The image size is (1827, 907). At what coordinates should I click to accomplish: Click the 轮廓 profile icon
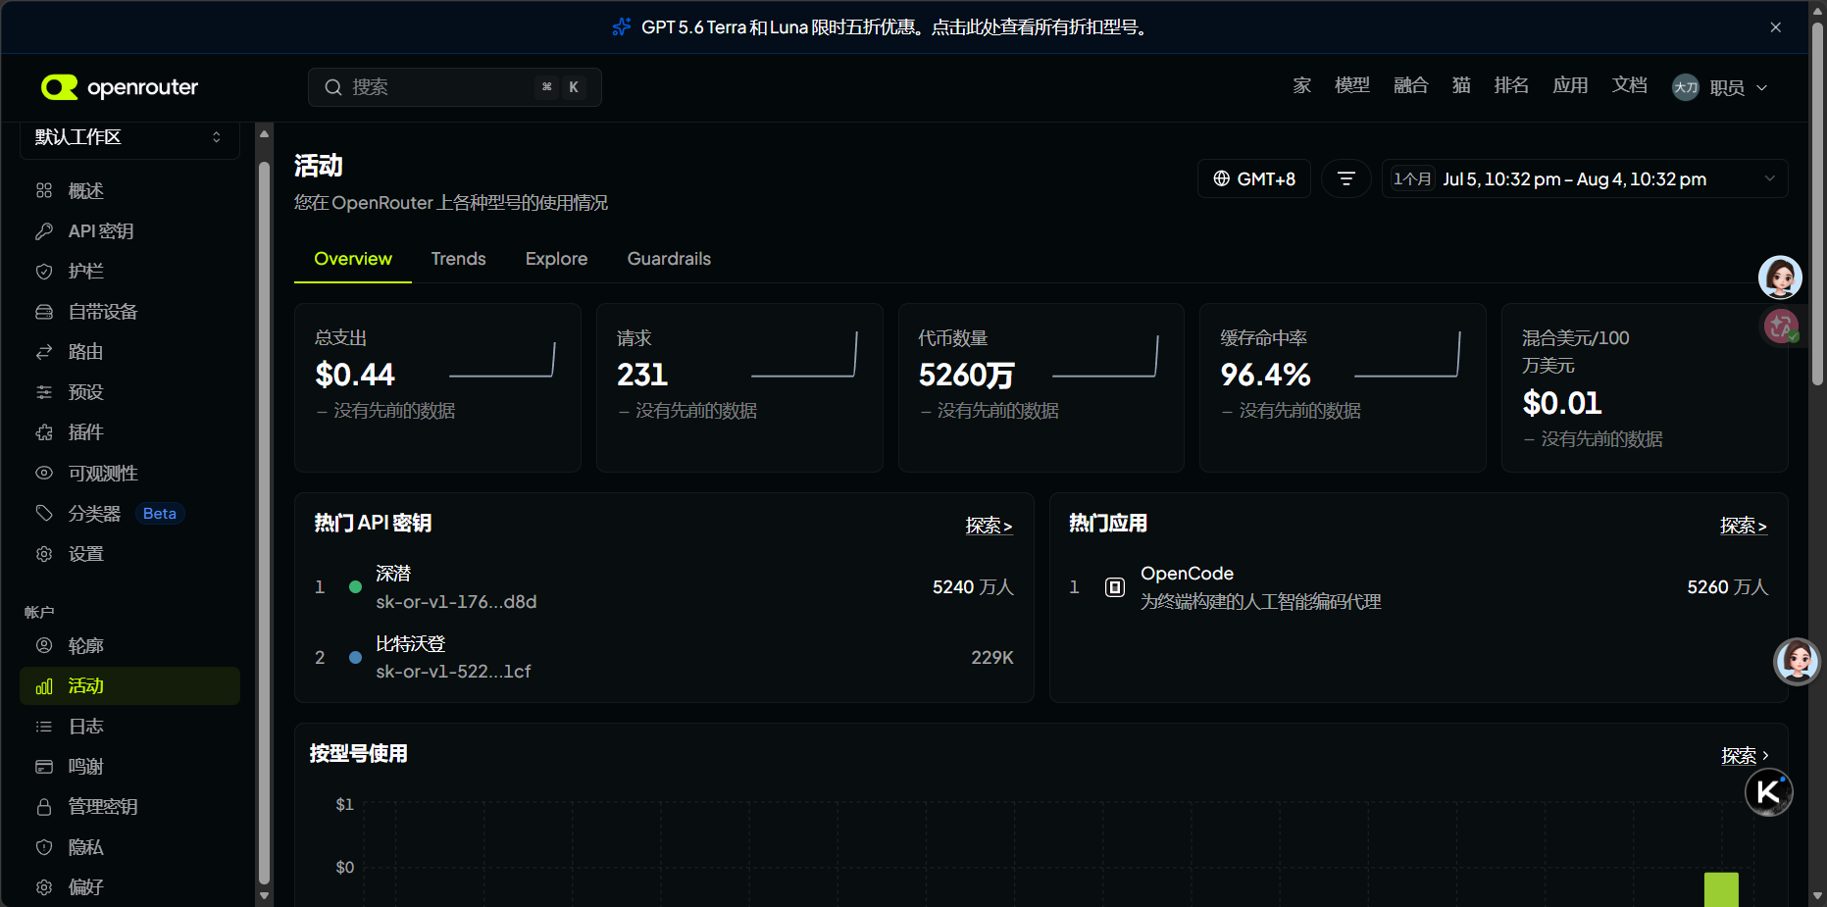44,645
